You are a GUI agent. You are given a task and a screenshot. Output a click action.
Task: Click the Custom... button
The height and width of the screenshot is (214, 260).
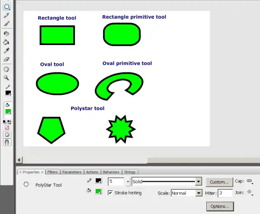pyautogui.click(x=219, y=182)
